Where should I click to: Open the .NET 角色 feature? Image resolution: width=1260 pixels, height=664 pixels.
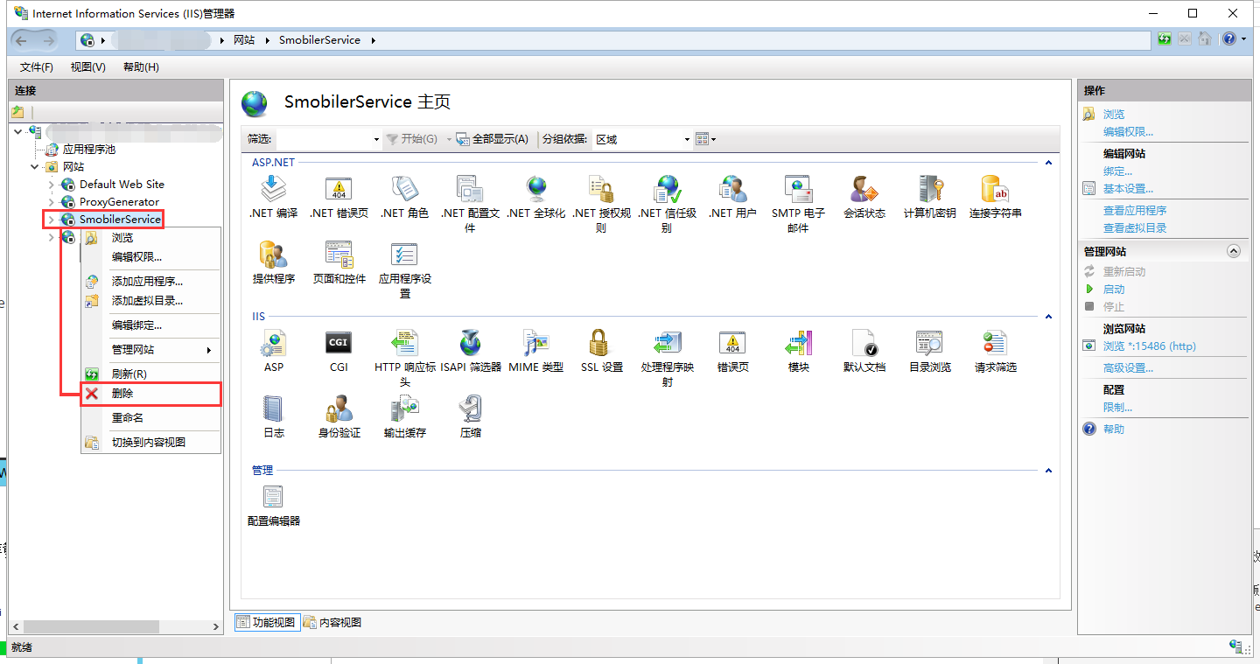pyautogui.click(x=404, y=197)
